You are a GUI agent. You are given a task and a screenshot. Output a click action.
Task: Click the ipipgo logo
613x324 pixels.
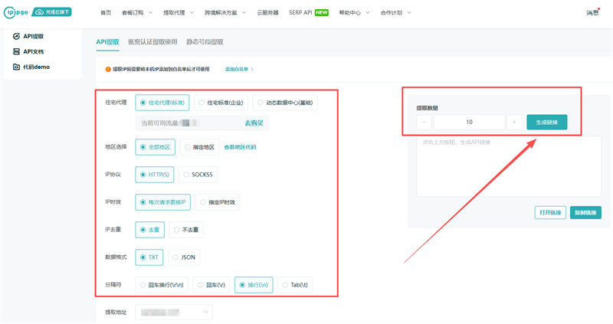tap(16, 12)
